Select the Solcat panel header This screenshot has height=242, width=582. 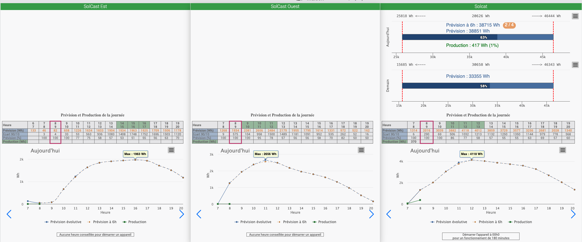click(481, 7)
